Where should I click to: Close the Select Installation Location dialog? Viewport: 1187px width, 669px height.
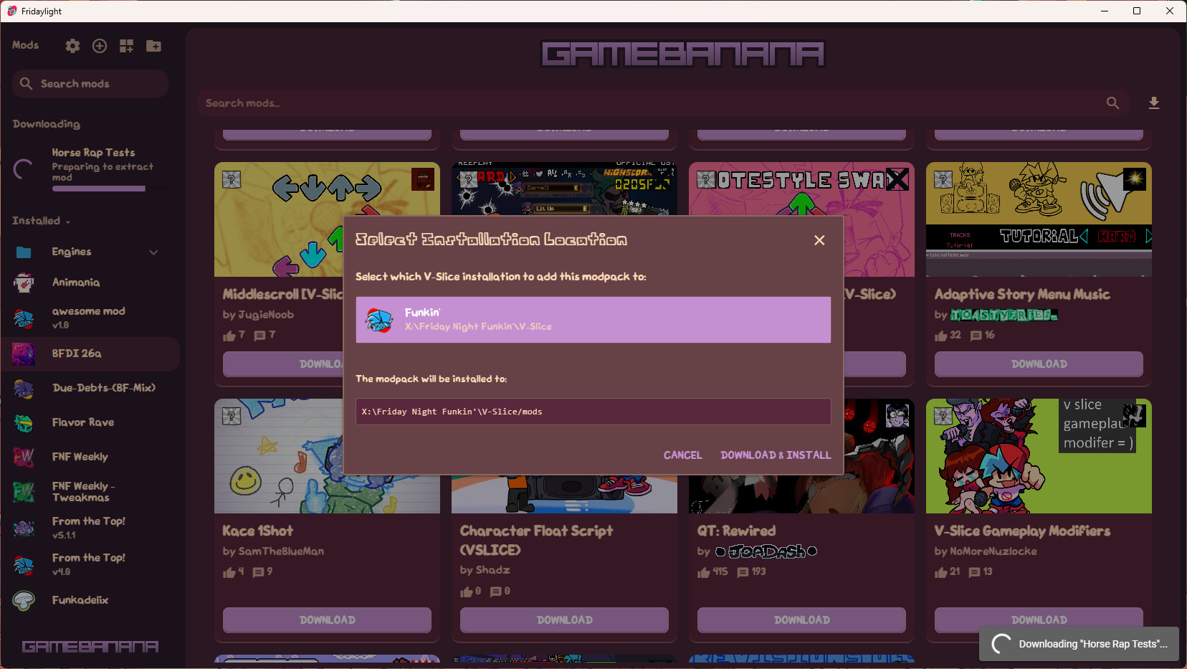[x=819, y=240]
